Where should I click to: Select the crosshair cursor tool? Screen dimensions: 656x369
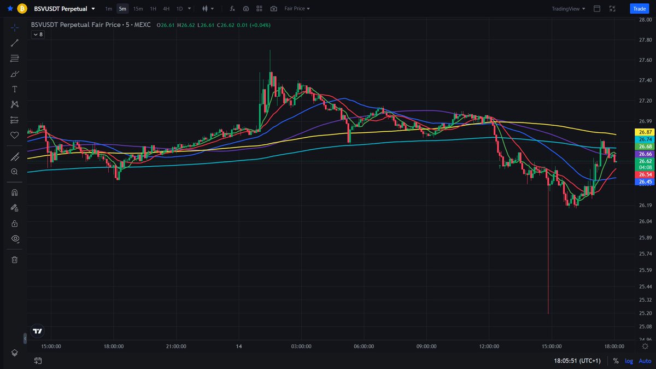click(15, 27)
